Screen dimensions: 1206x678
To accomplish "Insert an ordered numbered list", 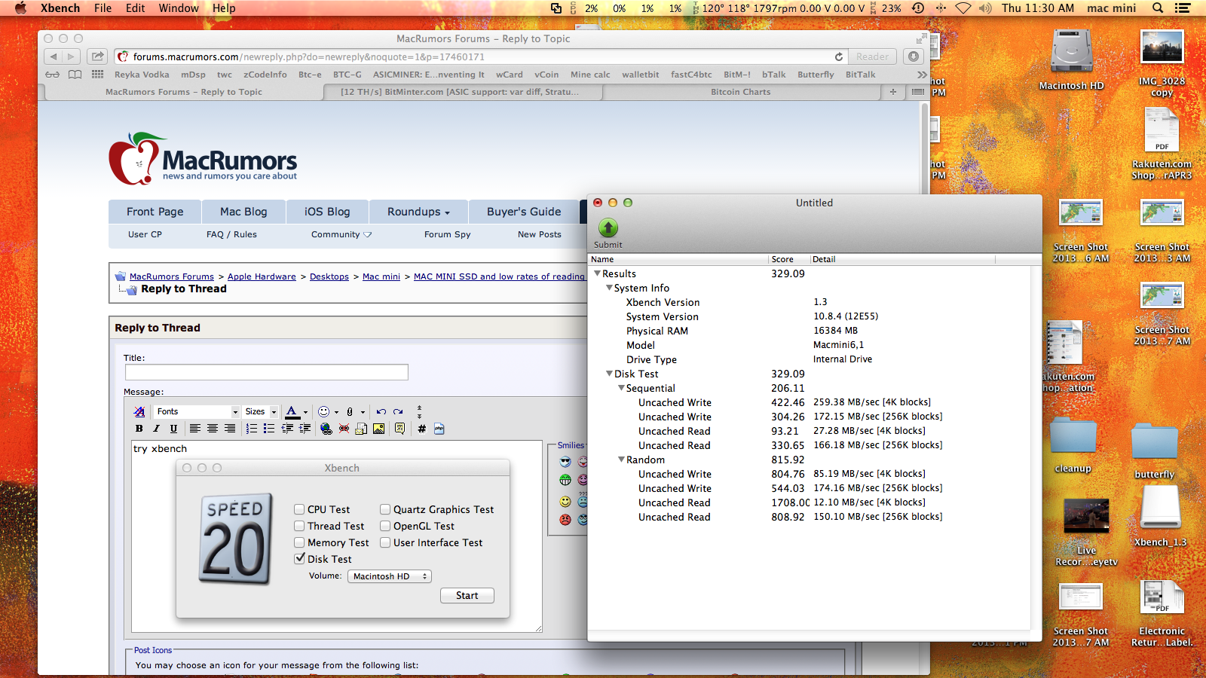I will click(252, 429).
